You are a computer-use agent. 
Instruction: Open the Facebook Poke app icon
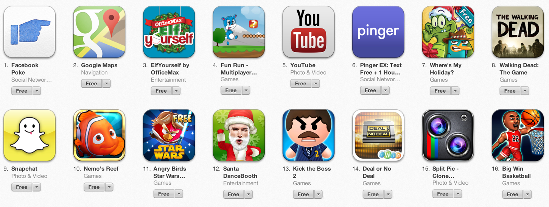(x=30, y=32)
